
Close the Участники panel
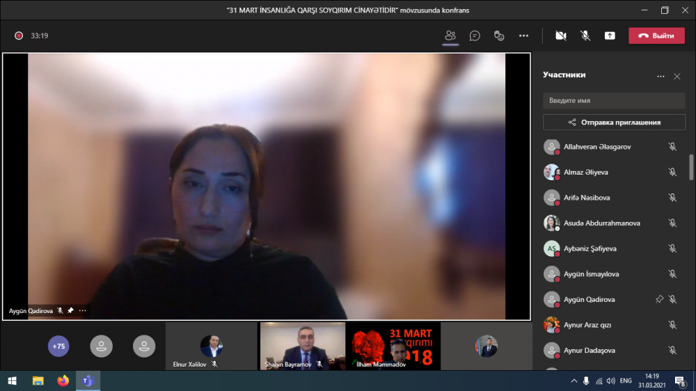coord(677,76)
